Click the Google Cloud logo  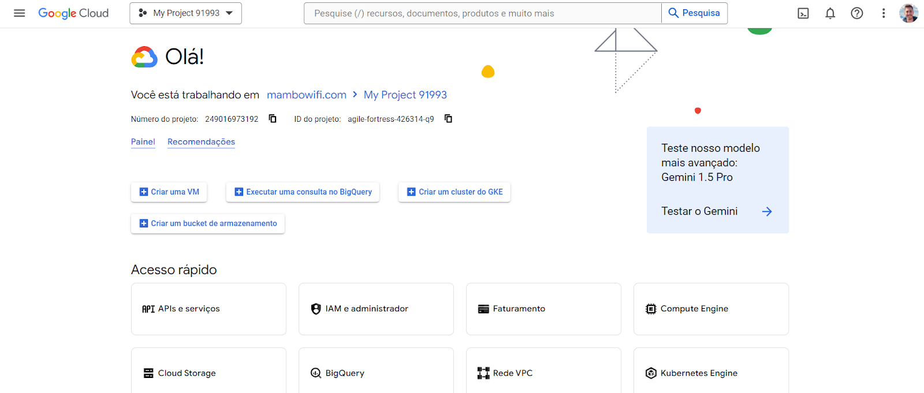tap(73, 13)
